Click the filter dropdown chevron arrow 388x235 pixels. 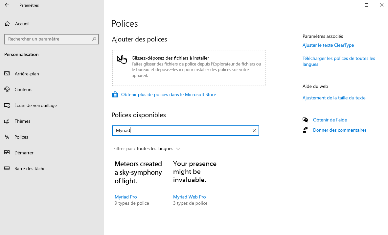click(178, 149)
